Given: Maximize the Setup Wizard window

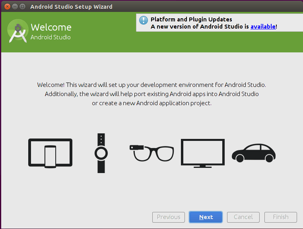Looking at the screenshot, I should coord(22,6).
